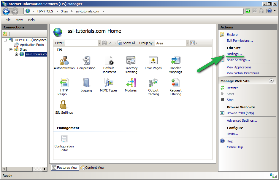Screen dimensions: 279x180
Task: Click the Sites breadcrumb segment
Action: tap(64, 11)
